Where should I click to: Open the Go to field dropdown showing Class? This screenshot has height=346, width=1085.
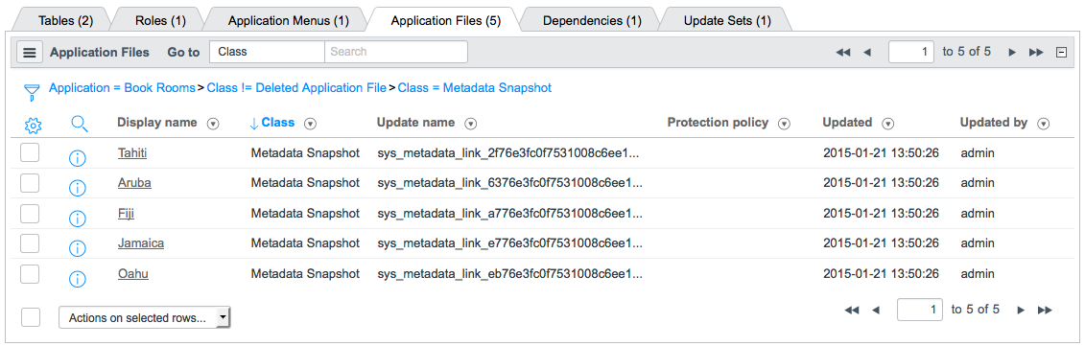(x=267, y=52)
